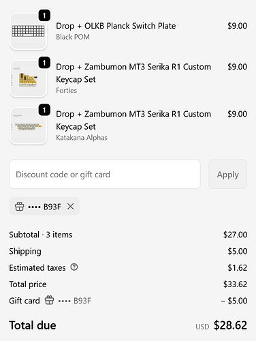
Task: Click the B93F gift card chip label
Action: pyautogui.click(x=44, y=207)
